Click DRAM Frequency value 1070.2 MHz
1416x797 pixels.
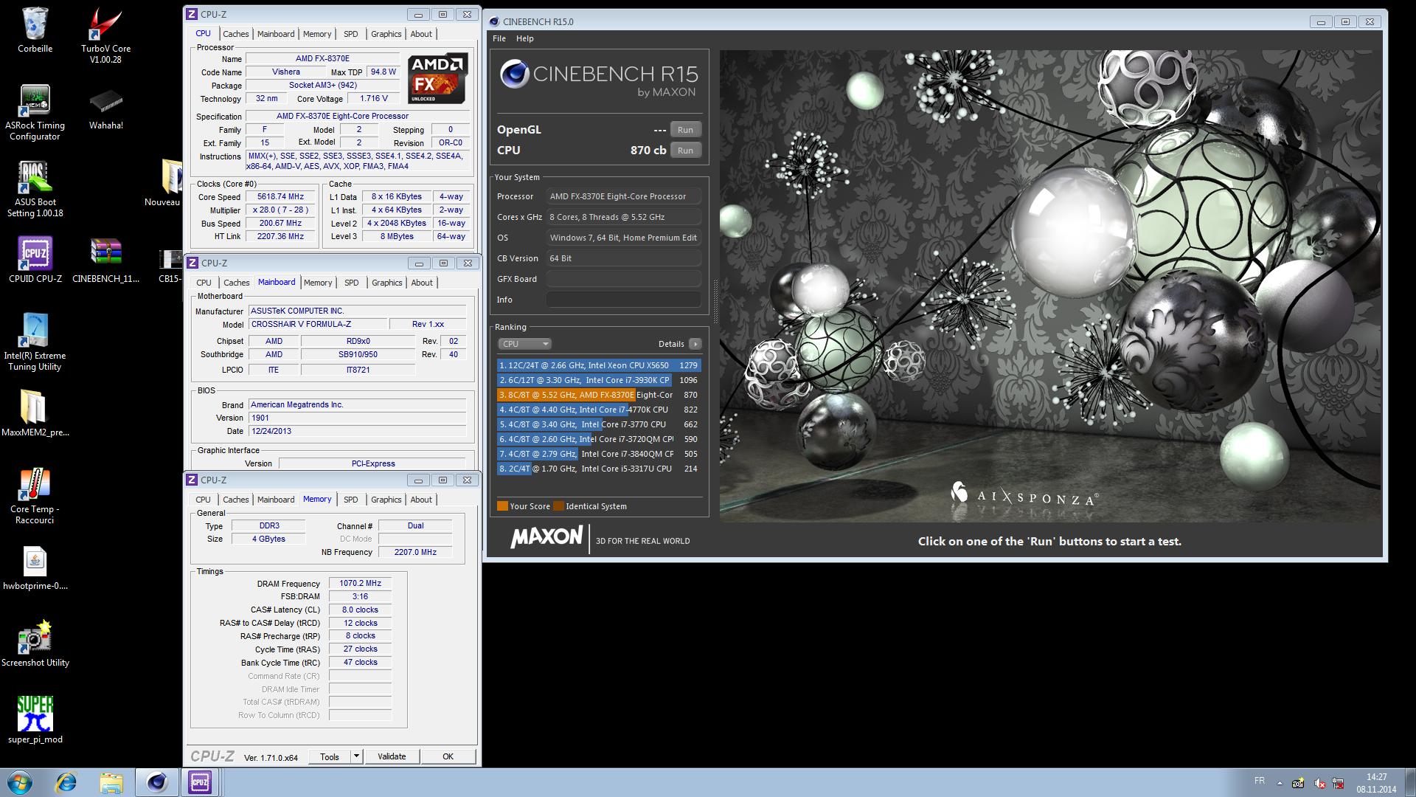coord(360,583)
